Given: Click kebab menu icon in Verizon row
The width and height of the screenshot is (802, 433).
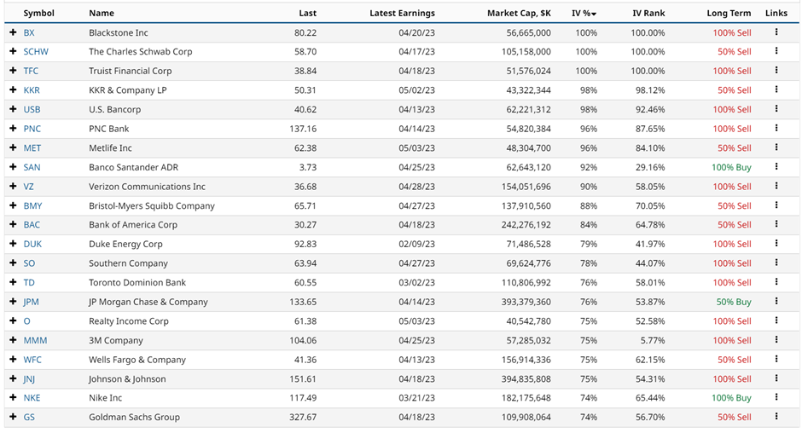Looking at the screenshot, I should pyautogui.click(x=776, y=186).
